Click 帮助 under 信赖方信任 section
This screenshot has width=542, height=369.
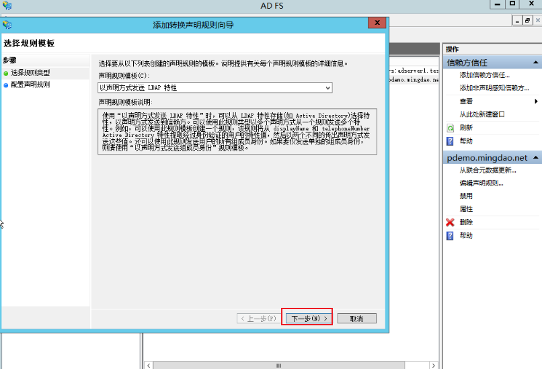coord(466,141)
